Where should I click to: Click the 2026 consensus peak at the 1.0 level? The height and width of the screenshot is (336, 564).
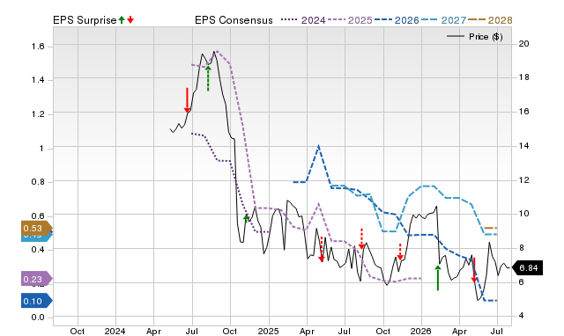319,146
